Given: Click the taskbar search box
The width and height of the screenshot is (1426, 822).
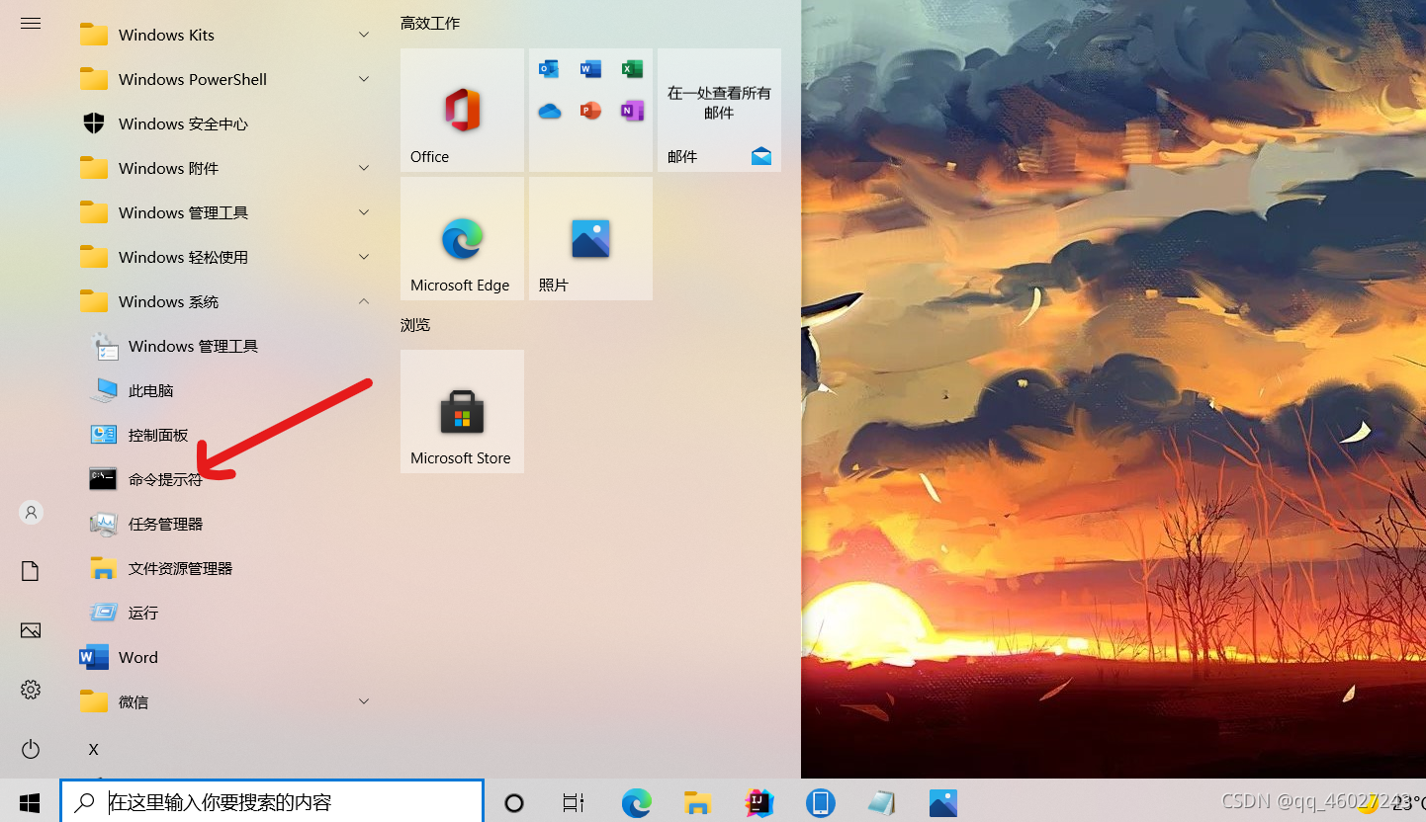Looking at the screenshot, I should (272, 801).
